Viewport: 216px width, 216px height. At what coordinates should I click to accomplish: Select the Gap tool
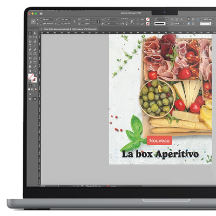35,37
